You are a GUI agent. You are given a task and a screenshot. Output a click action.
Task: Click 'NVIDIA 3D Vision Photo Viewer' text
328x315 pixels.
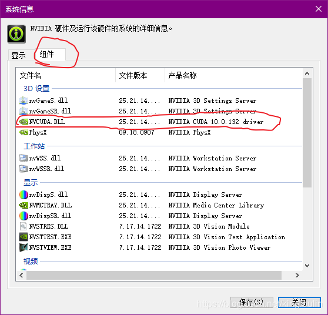click(x=219, y=247)
